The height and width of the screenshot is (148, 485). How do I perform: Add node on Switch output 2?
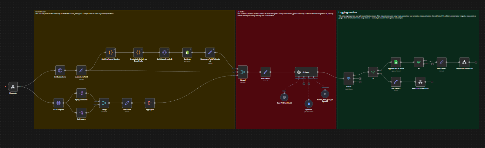(360, 82)
